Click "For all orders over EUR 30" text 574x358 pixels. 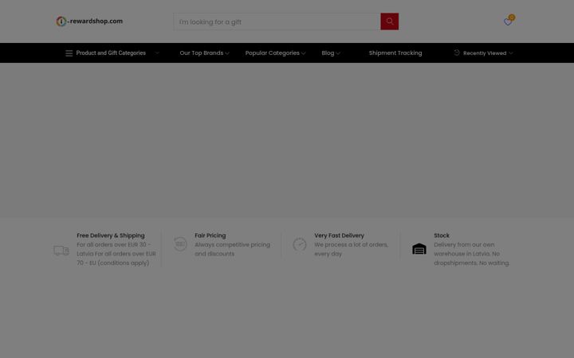pyautogui.click(x=116, y=254)
